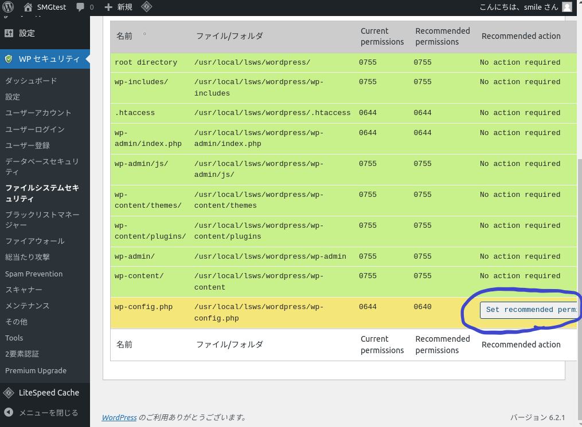Click top Current permissions header
The image size is (582, 427).
(382, 36)
